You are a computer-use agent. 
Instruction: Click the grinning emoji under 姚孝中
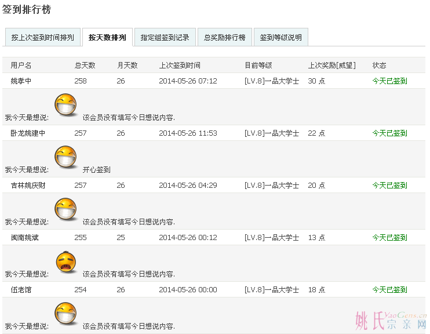(65, 106)
